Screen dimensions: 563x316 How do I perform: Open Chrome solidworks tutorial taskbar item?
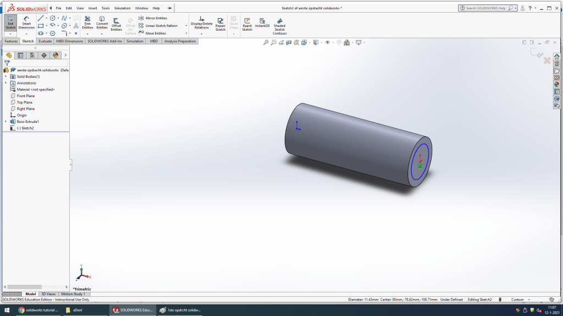point(38,310)
